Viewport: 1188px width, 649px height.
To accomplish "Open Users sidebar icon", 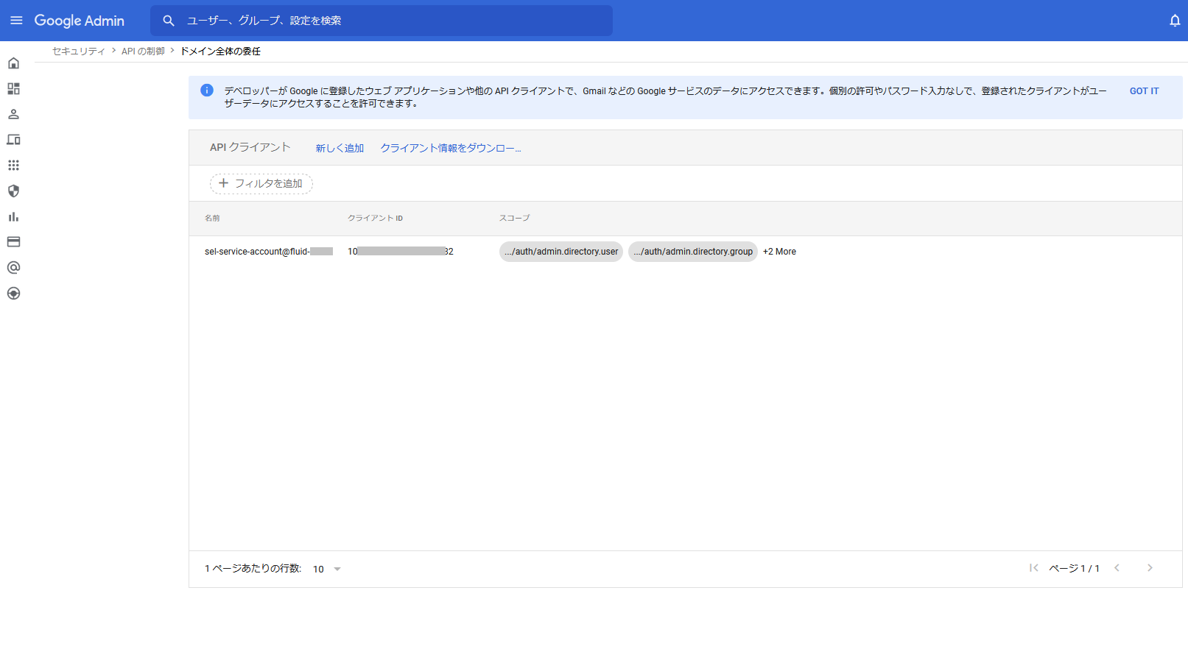I will pyautogui.click(x=13, y=114).
